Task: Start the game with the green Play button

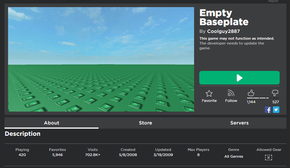Action: 239,78
